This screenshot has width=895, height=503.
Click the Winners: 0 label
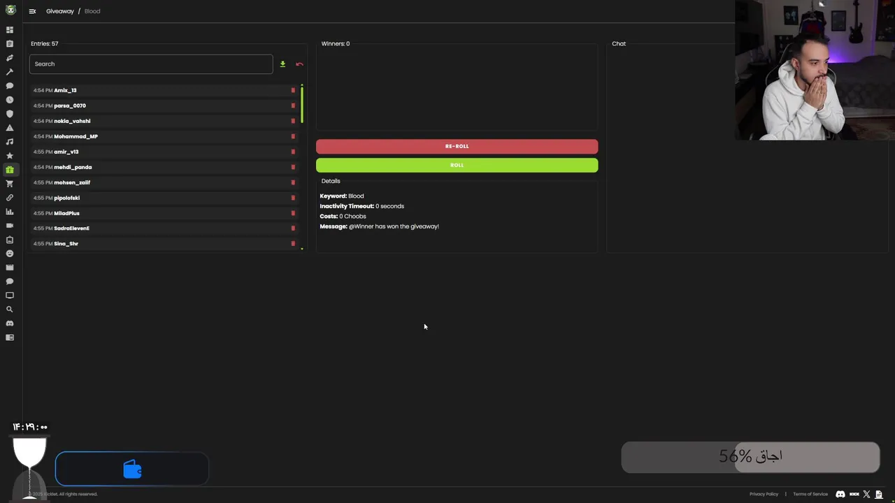click(x=336, y=43)
